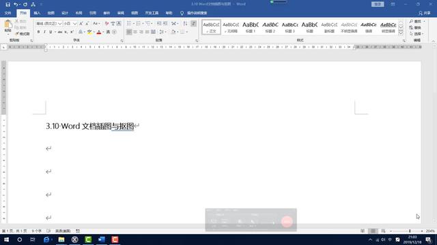
Task: Decrease paragraph indent
Action: [159, 24]
